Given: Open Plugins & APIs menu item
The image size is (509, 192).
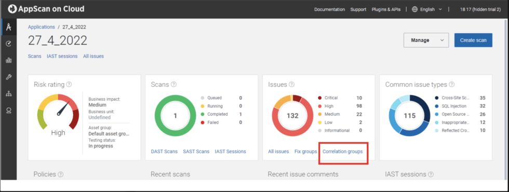Looking at the screenshot, I should tap(386, 9).
